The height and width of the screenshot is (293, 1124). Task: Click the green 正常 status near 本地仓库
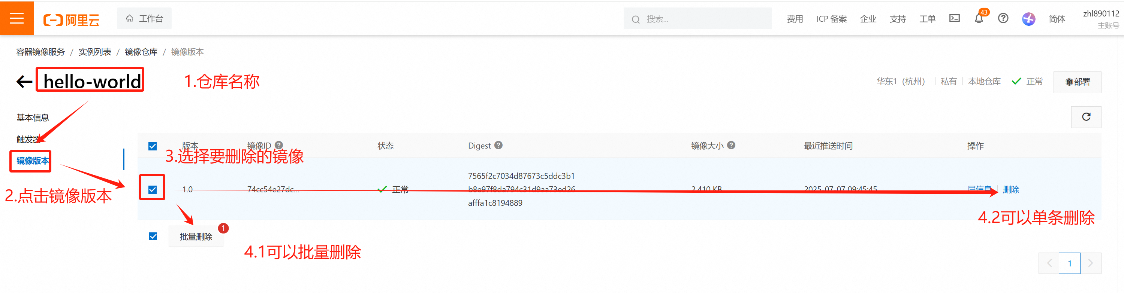(x=1027, y=82)
